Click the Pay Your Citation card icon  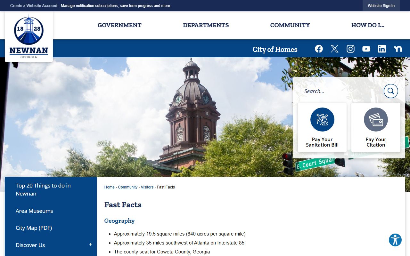coord(376,119)
